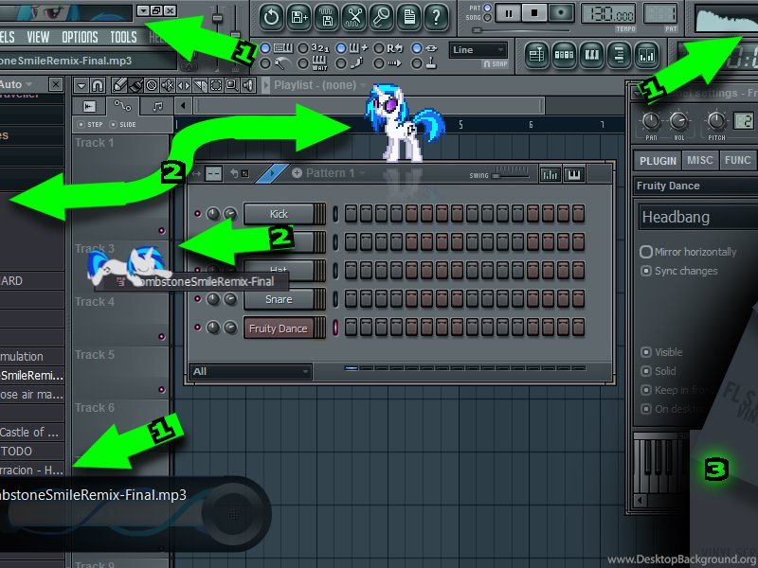Click the 130.000 tempo display
The width and height of the screenshot is (758, 568).
(608, 14)
